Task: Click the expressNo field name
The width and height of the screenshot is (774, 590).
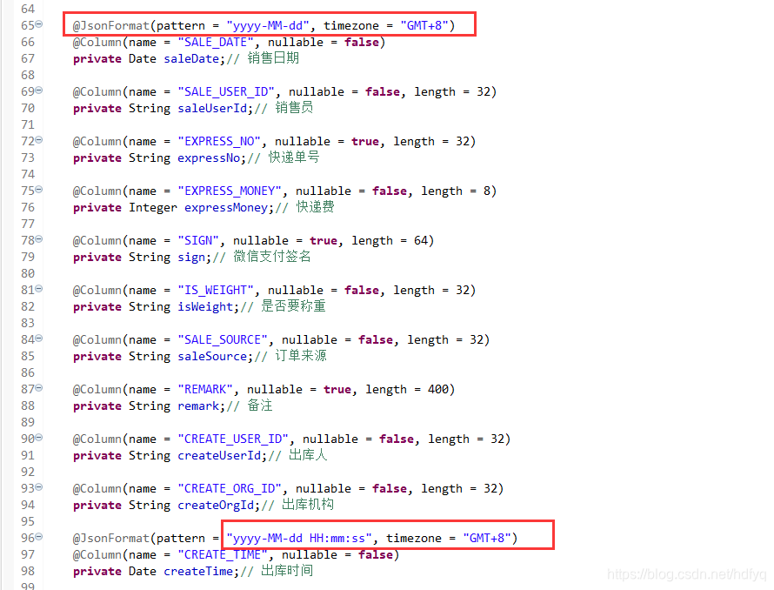Action: pyautogui.click(x=210, y=158)
